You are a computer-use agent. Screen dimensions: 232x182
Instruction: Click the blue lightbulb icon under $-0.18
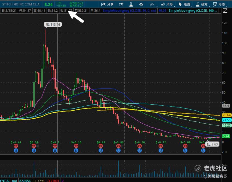tap(76, 151)
